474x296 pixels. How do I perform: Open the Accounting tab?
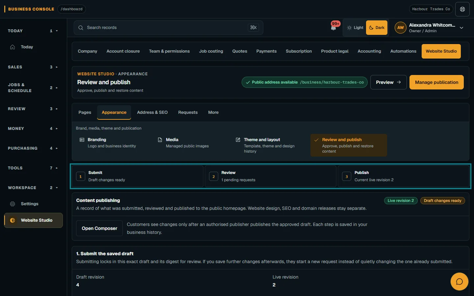(369, 51)
